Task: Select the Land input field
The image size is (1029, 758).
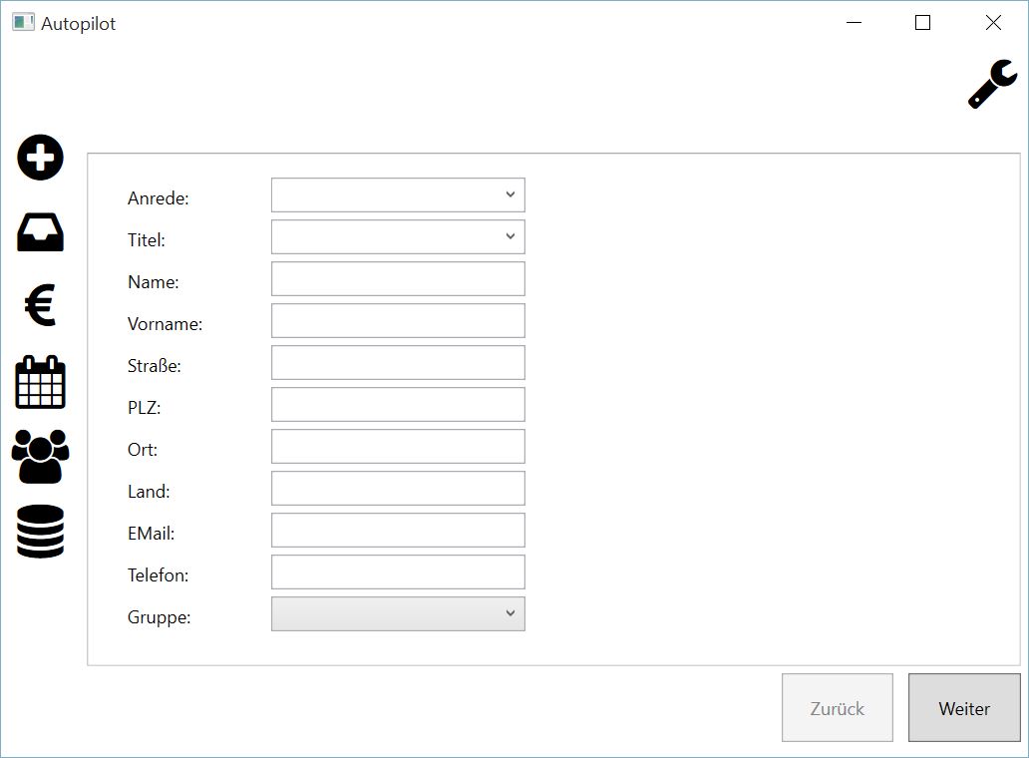Action: click(398, 489)
